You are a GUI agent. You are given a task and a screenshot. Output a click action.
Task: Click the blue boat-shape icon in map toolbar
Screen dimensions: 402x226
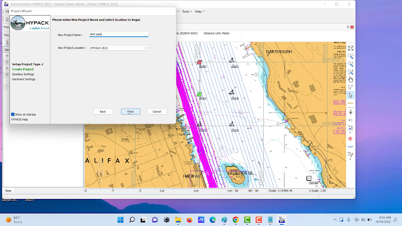350,146
